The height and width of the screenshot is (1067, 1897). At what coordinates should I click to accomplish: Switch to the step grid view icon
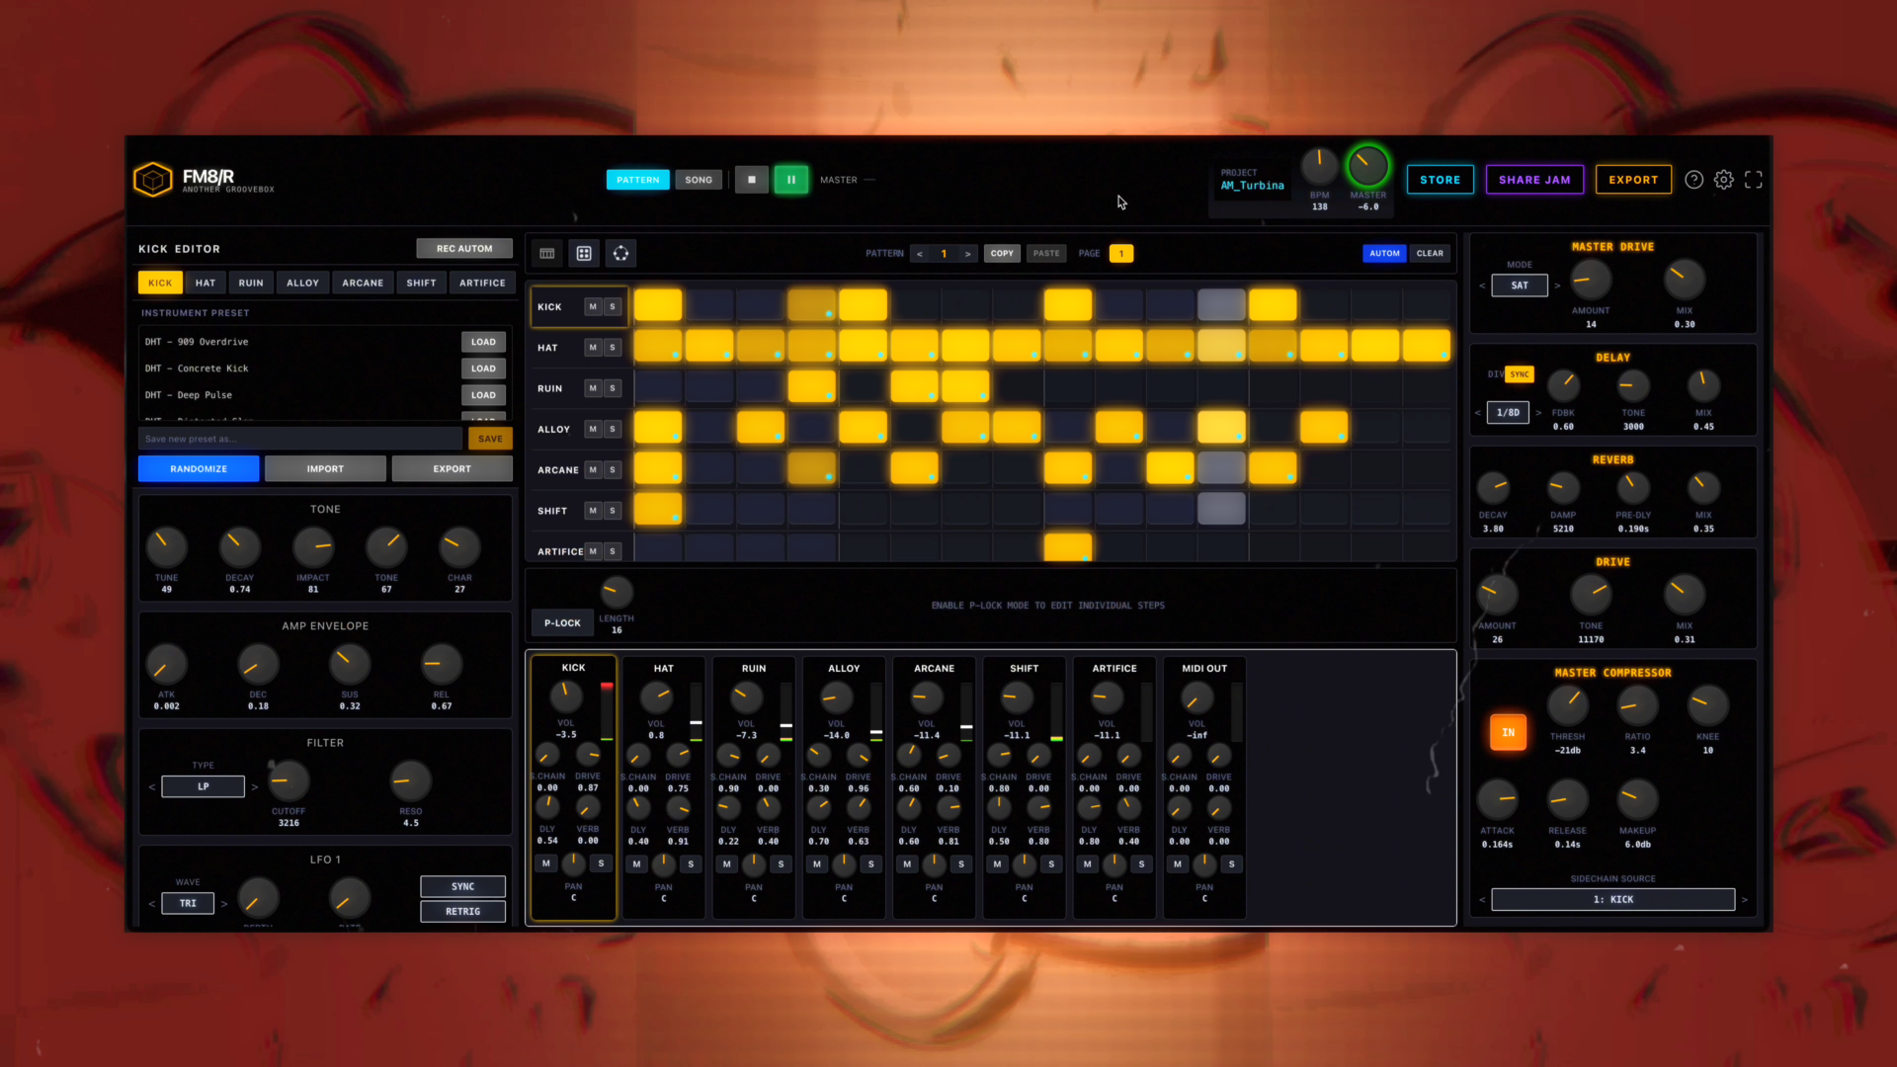click(546, 254)
